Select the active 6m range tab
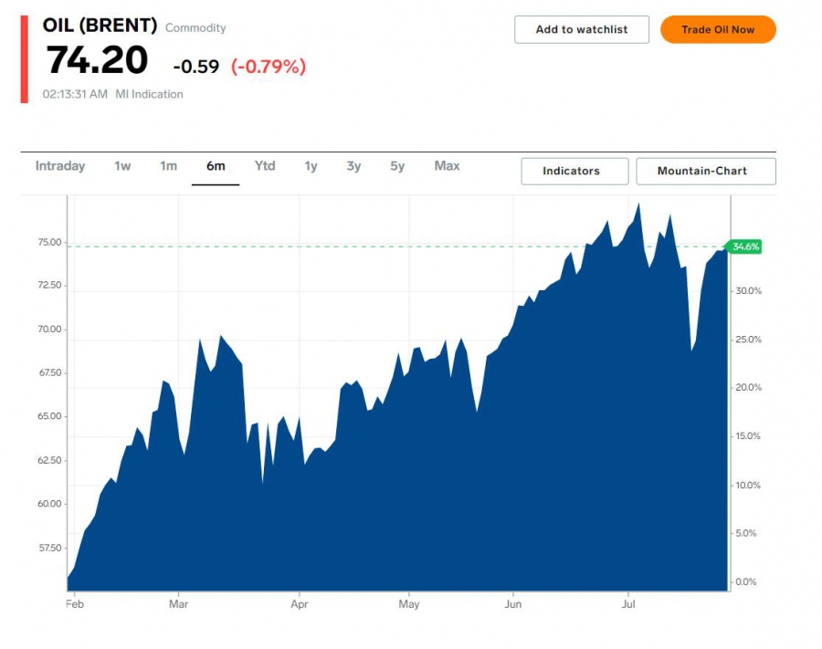Screen dimensions: 822x649 pyautogui.click(x=216, y=166)
